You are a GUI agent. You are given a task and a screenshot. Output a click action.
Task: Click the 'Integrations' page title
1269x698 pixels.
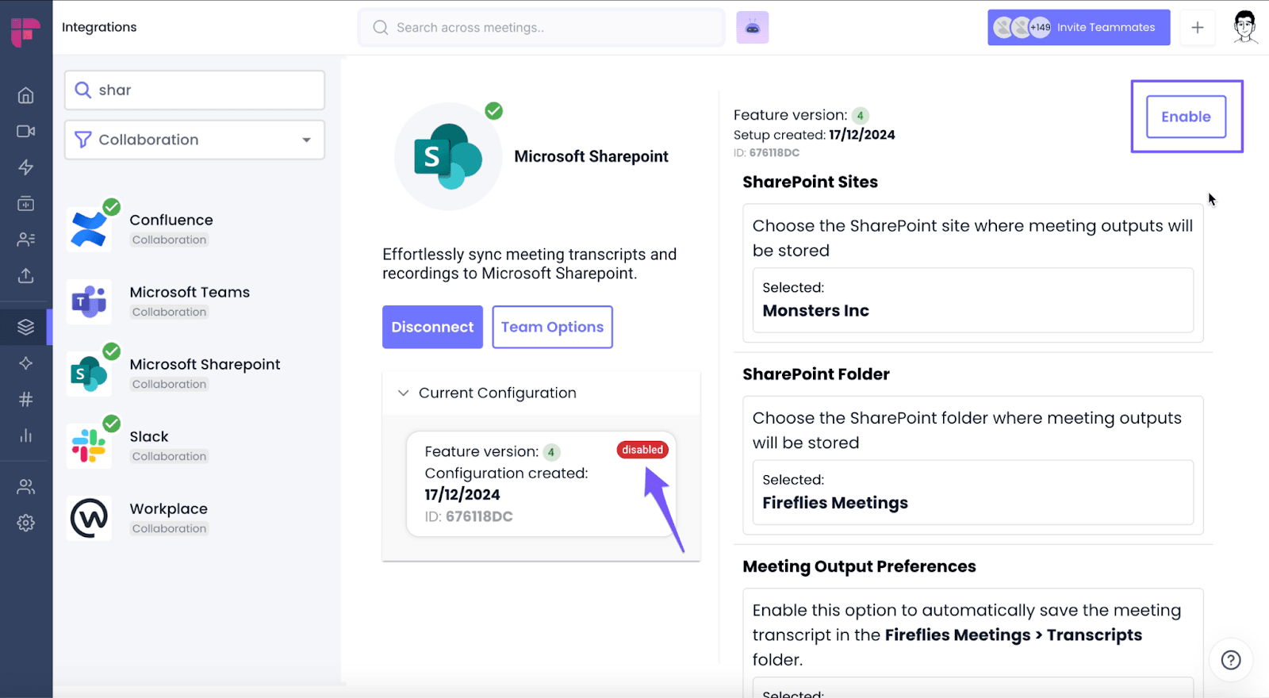99,27
